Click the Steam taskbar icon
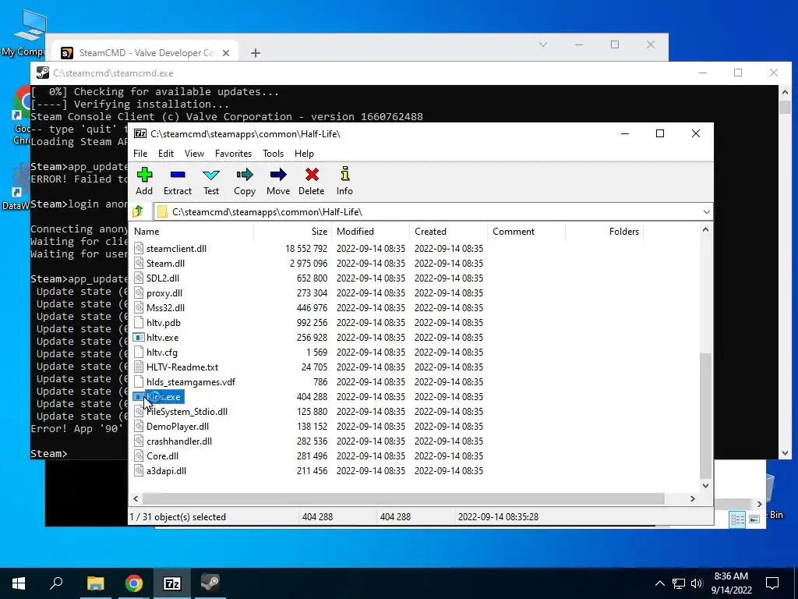 pyautogui.click(x=210, y=583)
